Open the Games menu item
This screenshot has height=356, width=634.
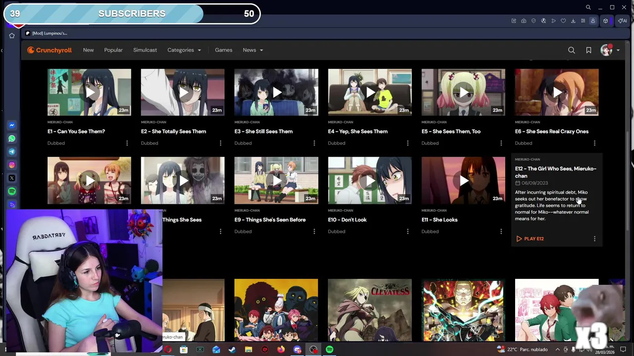[223, 50]
